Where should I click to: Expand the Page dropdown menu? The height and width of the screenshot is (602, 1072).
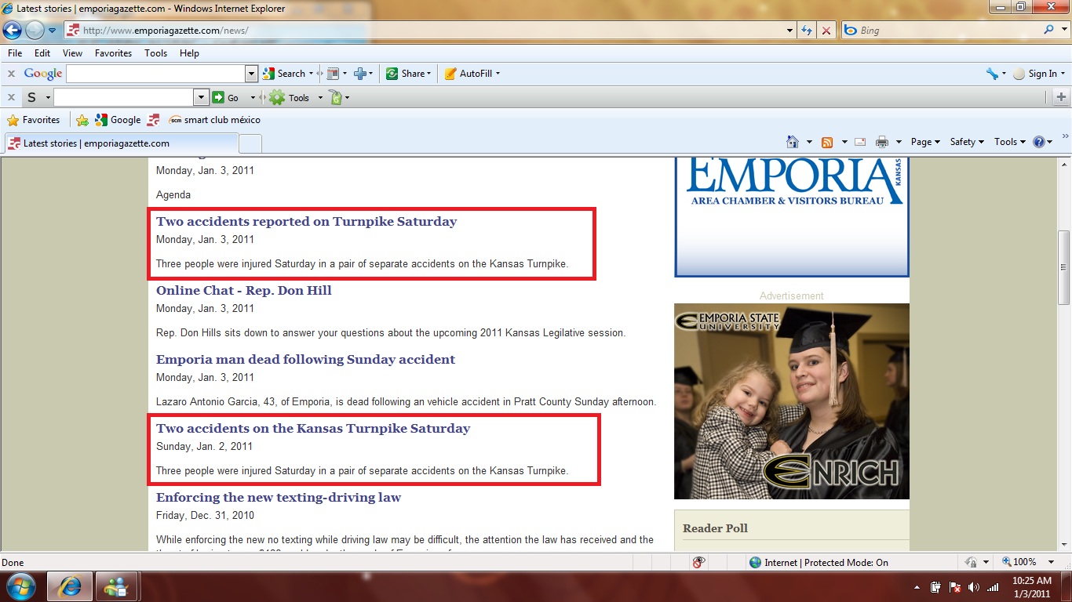(925, 142)
